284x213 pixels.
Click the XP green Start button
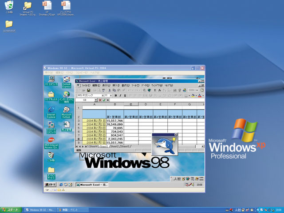(11, 210)
